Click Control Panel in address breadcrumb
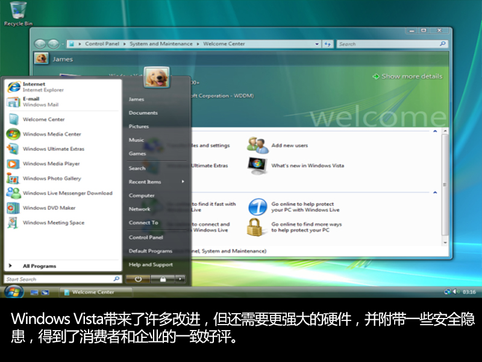 click(x=102, y=44)
